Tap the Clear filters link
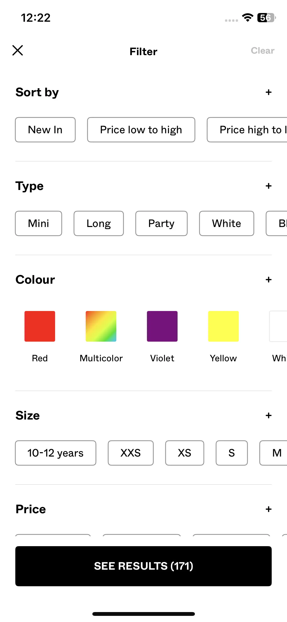 pyautogui.click(x=263, y=51)
